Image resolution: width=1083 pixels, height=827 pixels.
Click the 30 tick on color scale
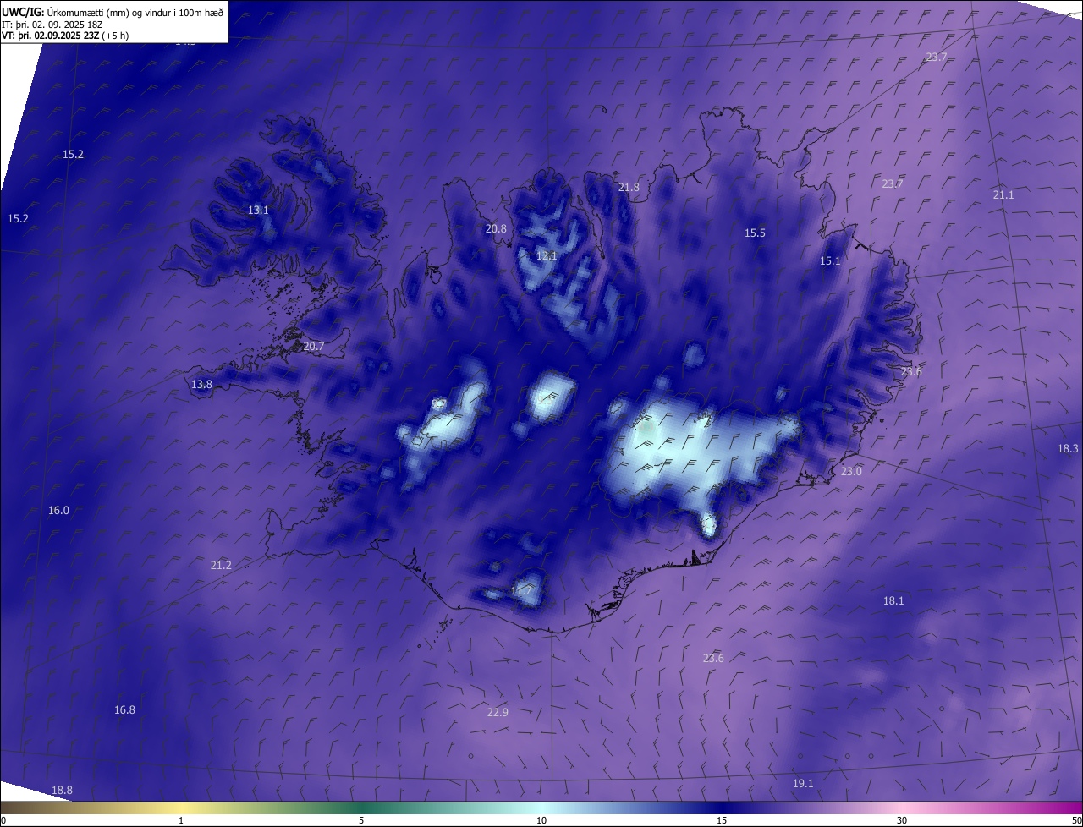point(902,820)
